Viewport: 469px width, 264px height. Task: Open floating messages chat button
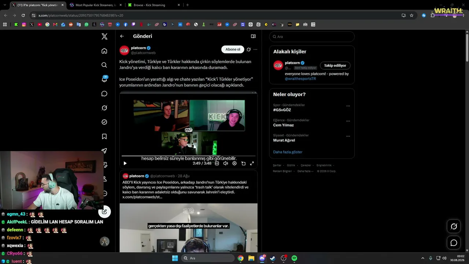coord(454,243)
